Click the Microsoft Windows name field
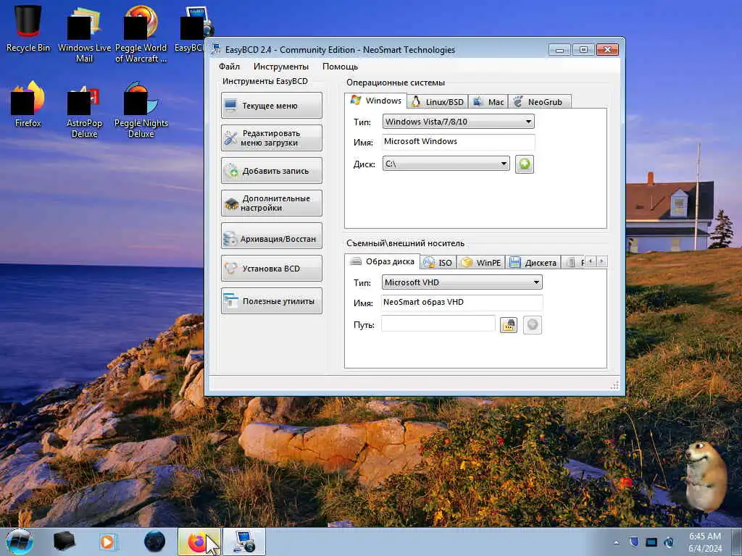This screenshot has width=742, height=556. point(458,141)
